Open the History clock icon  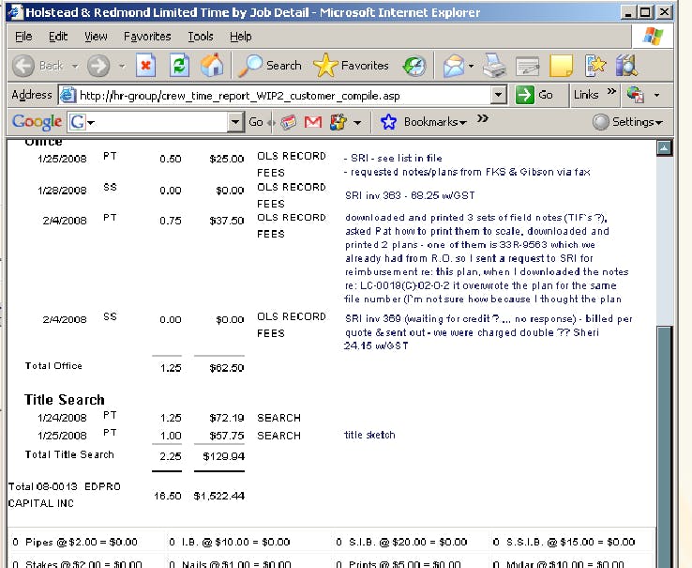[x=414, y=66]
